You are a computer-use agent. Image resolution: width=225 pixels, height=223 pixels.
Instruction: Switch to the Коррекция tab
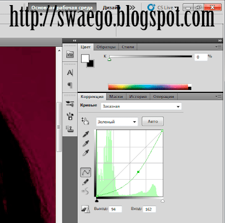click(92, 97)
